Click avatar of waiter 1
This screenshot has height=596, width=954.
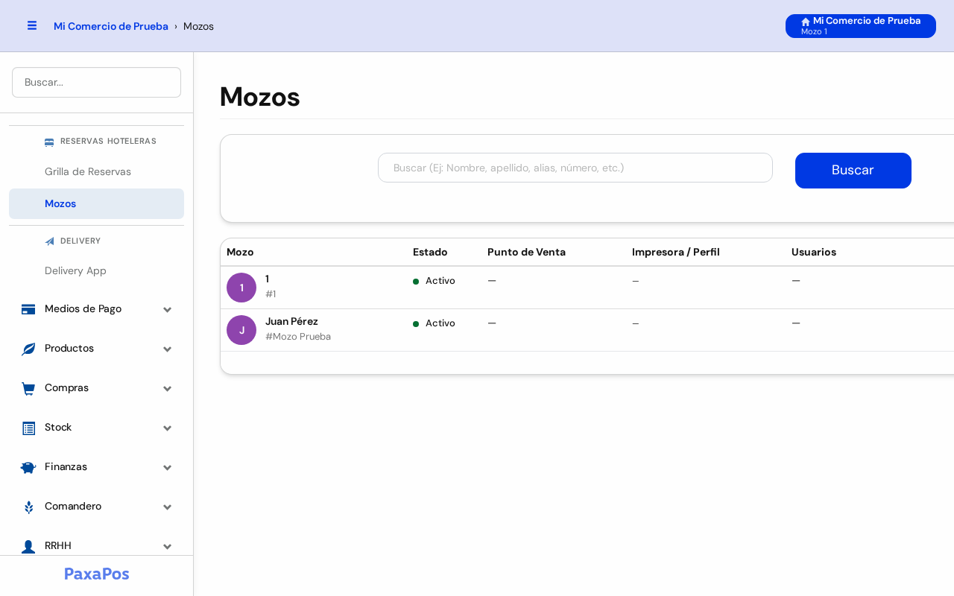pos(241,288)
